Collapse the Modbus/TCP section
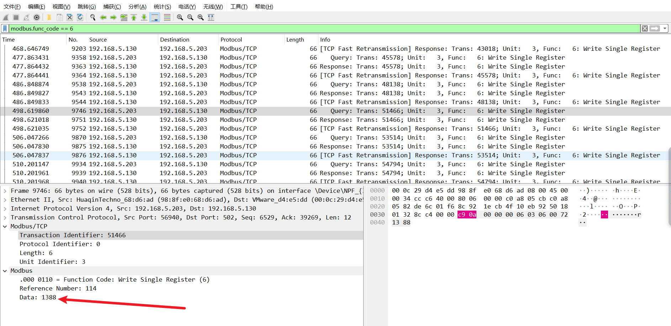Image resolution: width=671 pixels, height=326 pixels. pos(5,227)
